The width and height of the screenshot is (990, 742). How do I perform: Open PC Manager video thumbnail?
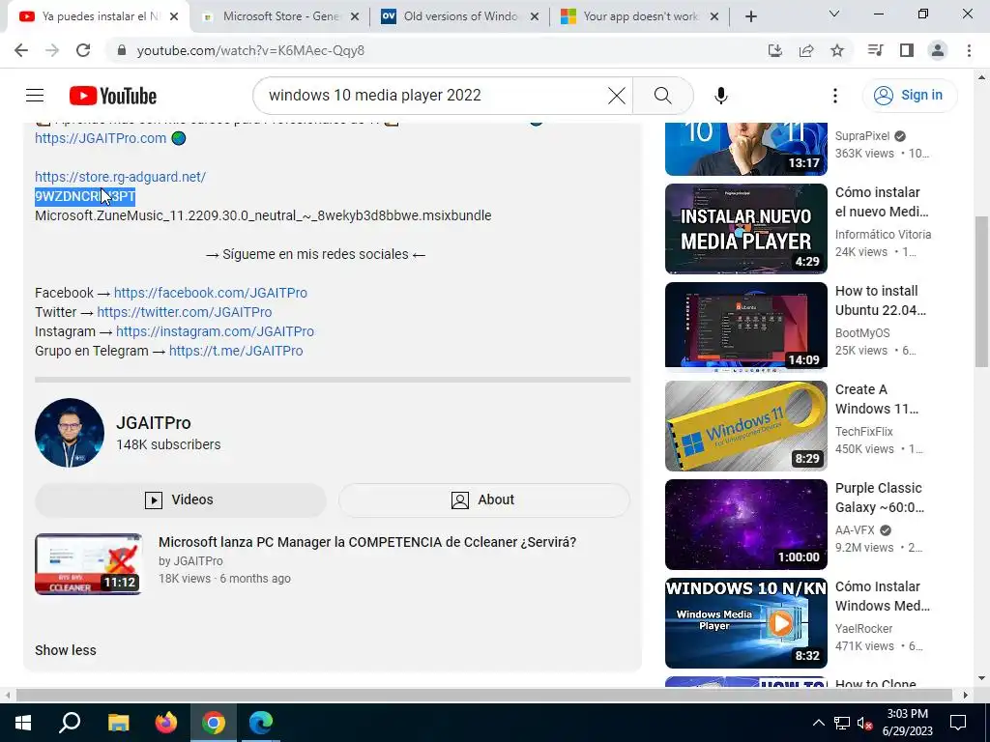88,564
